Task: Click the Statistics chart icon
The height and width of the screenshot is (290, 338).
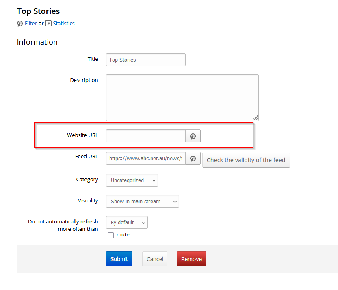Action: coord(48,24)
